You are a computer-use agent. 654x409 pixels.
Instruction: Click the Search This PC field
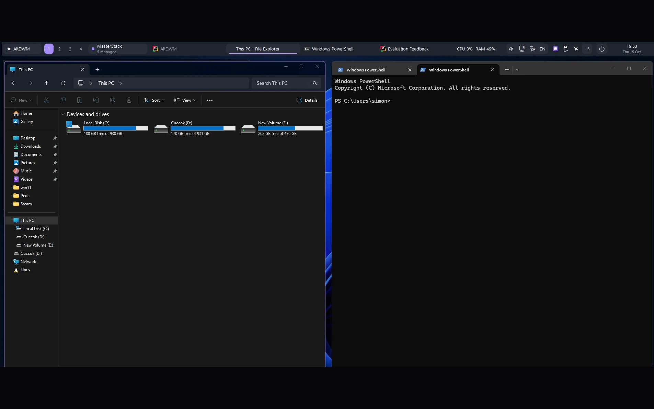[x=286, y=83]
